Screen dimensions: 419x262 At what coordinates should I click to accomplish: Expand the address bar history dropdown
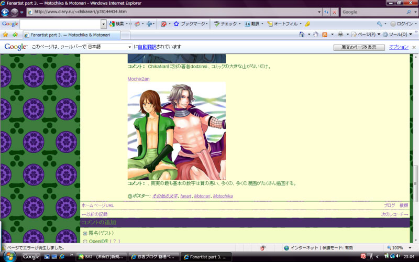tap(319, 12)
